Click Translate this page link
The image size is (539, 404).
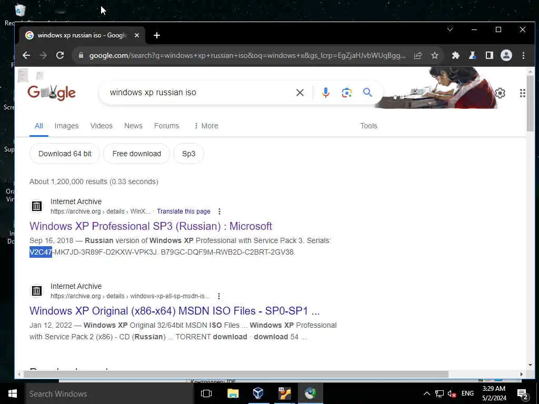(184, 211)
